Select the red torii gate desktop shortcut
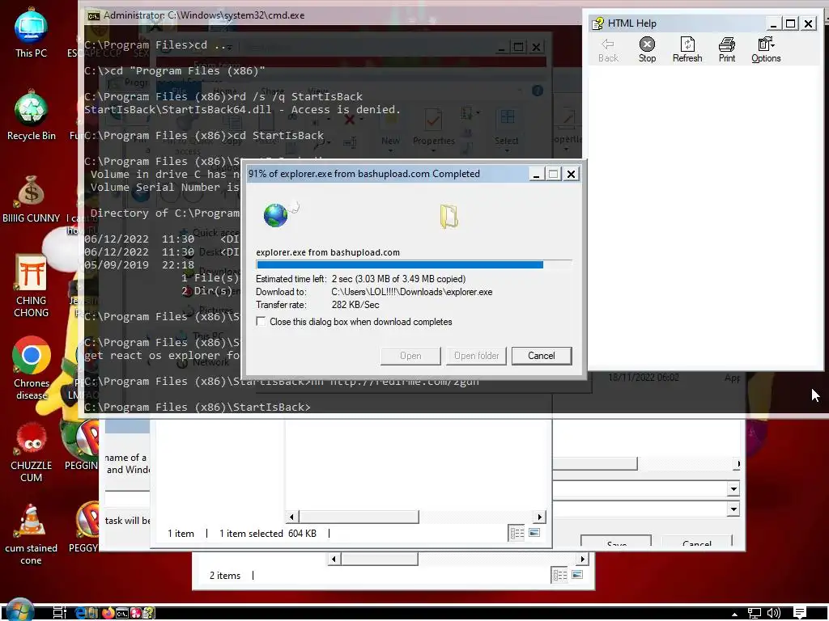The image size is (829, 621). point(32,286)
